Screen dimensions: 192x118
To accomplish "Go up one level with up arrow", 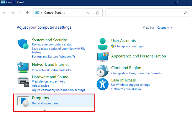I will [27, 13].
